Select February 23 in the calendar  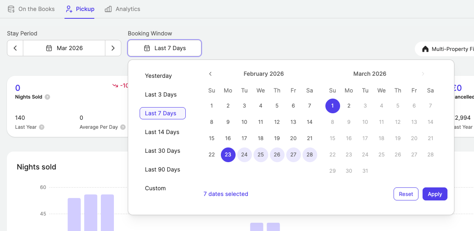[x=228, y=154]
